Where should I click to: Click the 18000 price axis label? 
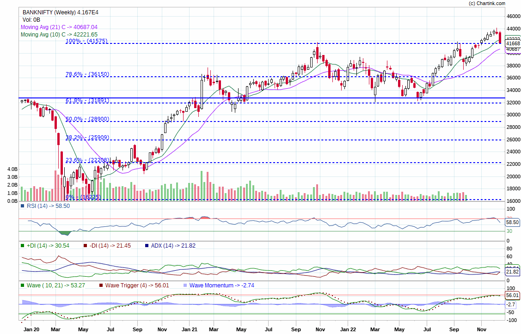(x=513, y=189)
